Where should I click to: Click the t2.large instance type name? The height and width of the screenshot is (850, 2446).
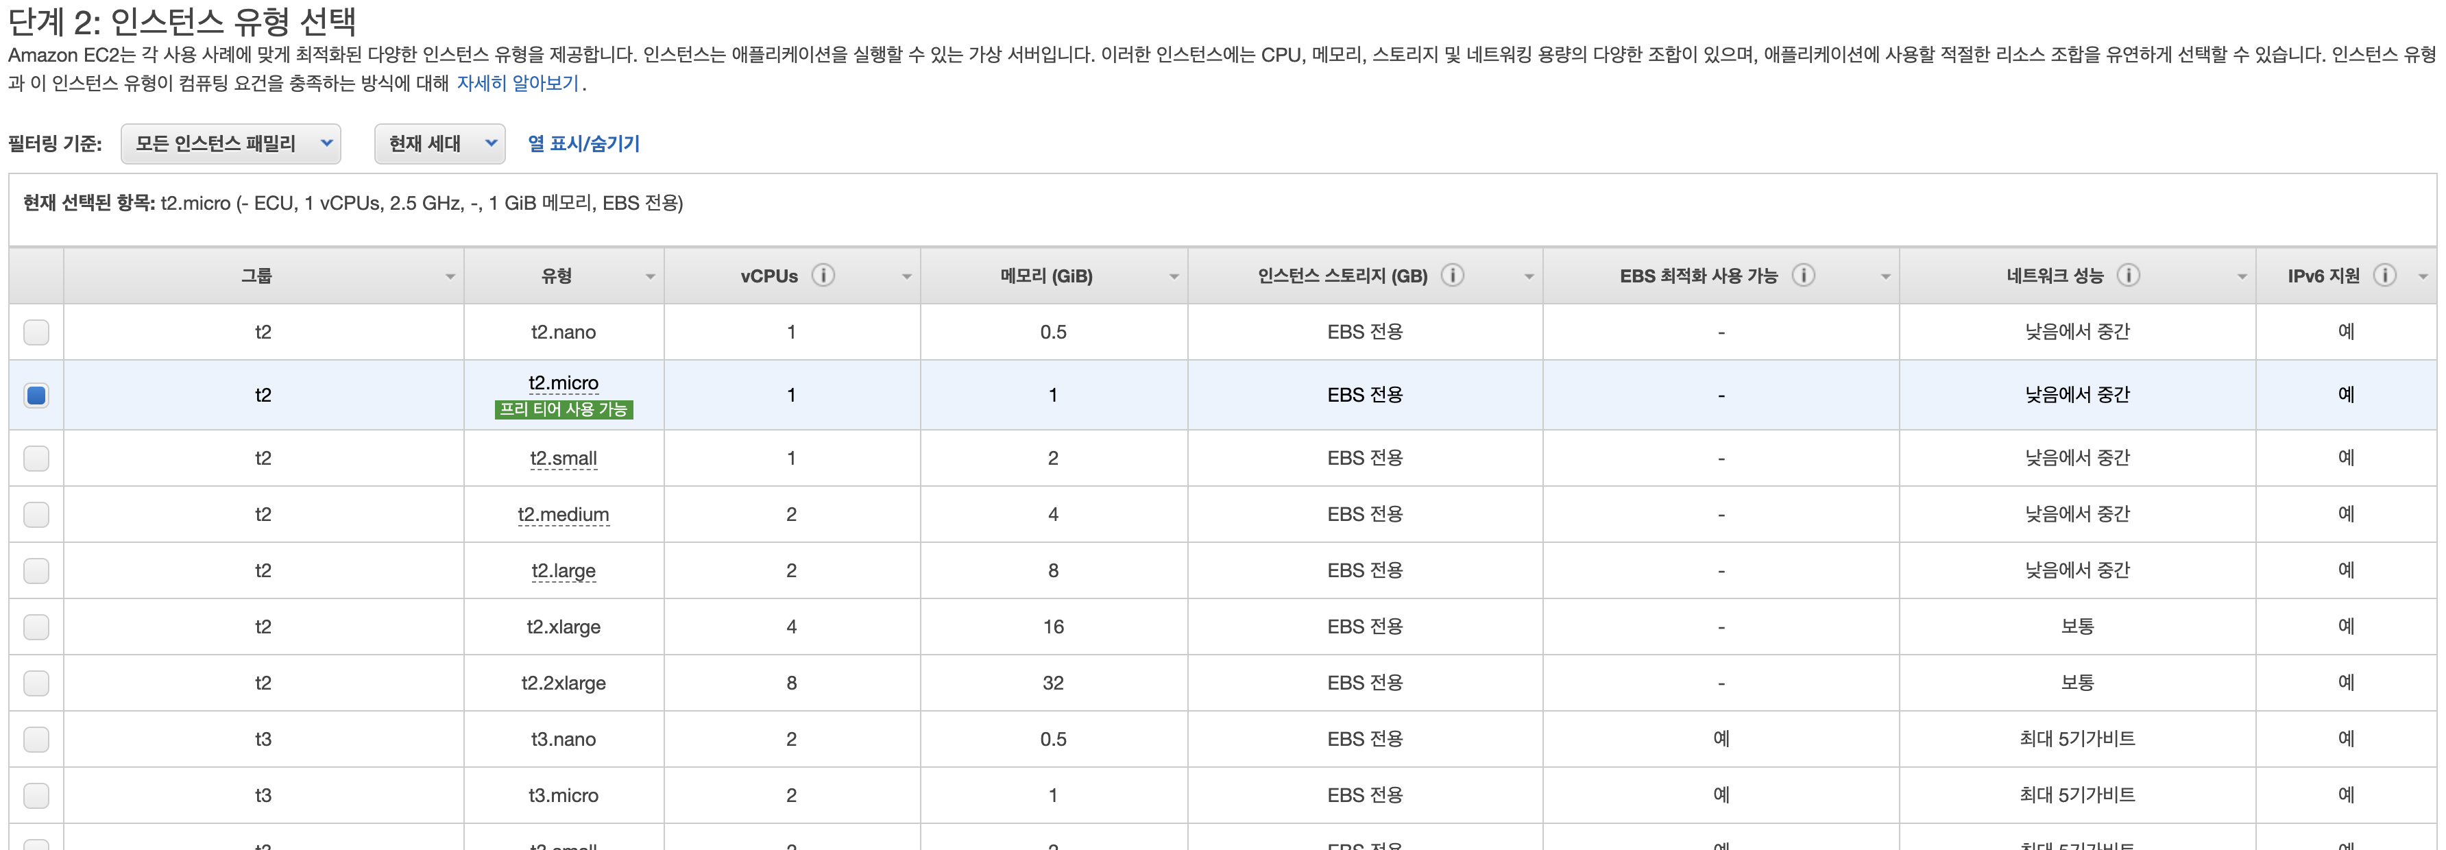pyautogui.click(x=563, y=571)
